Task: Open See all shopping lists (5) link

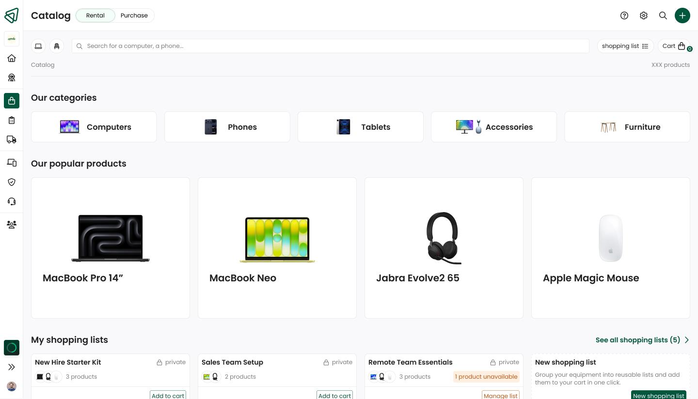Action: 638,340
